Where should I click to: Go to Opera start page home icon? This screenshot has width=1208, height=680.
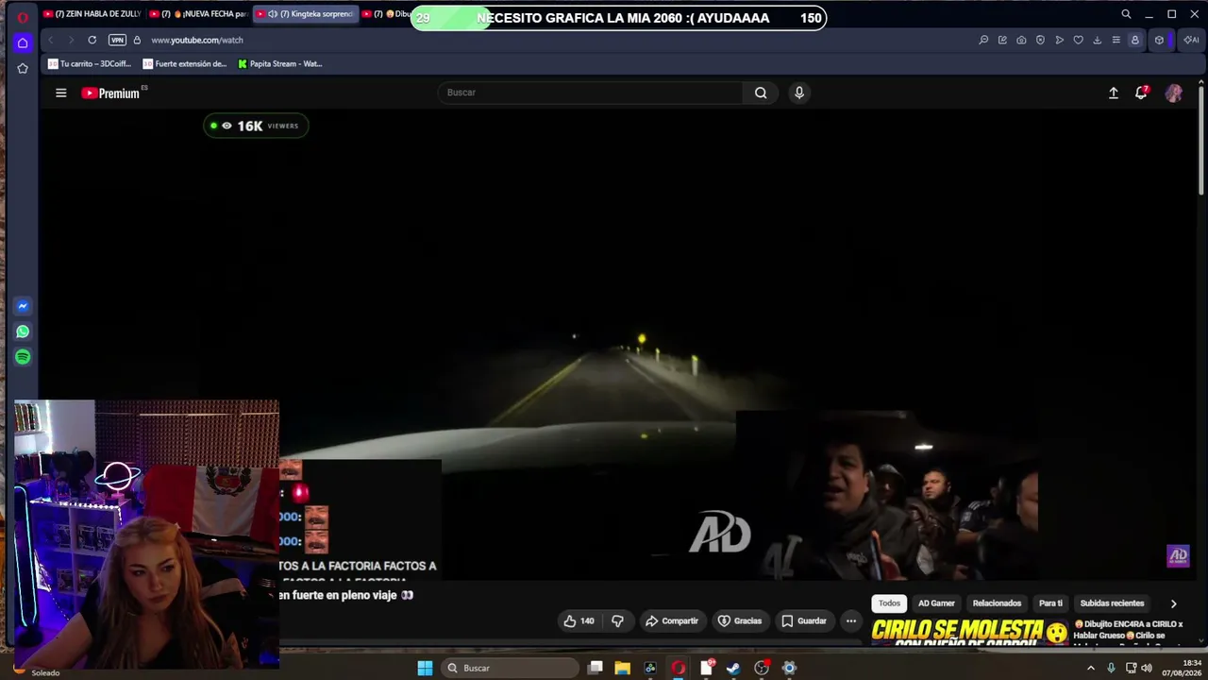pos(23,42)
